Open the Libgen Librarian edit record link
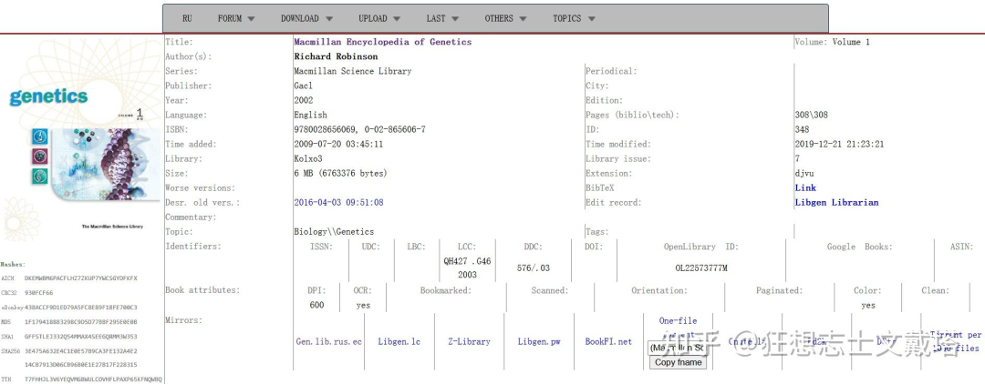985x384 pixels. [836, 202]
